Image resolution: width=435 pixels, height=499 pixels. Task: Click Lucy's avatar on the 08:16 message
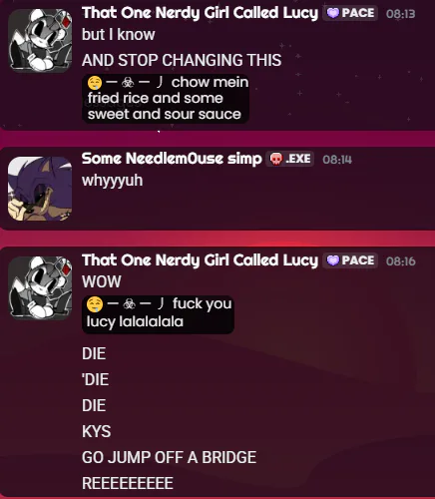40,288
